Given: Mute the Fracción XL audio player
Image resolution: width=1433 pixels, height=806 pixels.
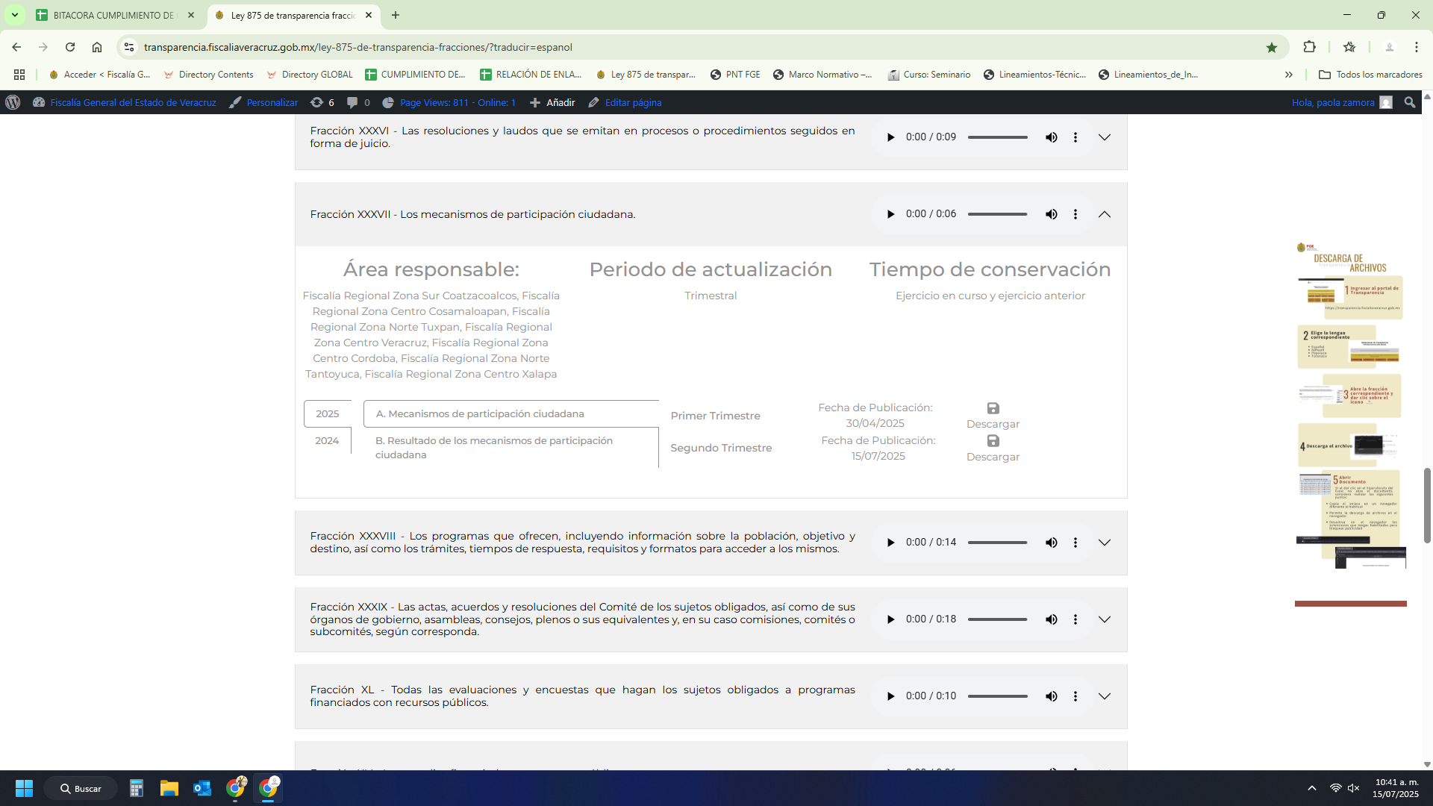Looking at the screenshot, I should coord(1051,696).
